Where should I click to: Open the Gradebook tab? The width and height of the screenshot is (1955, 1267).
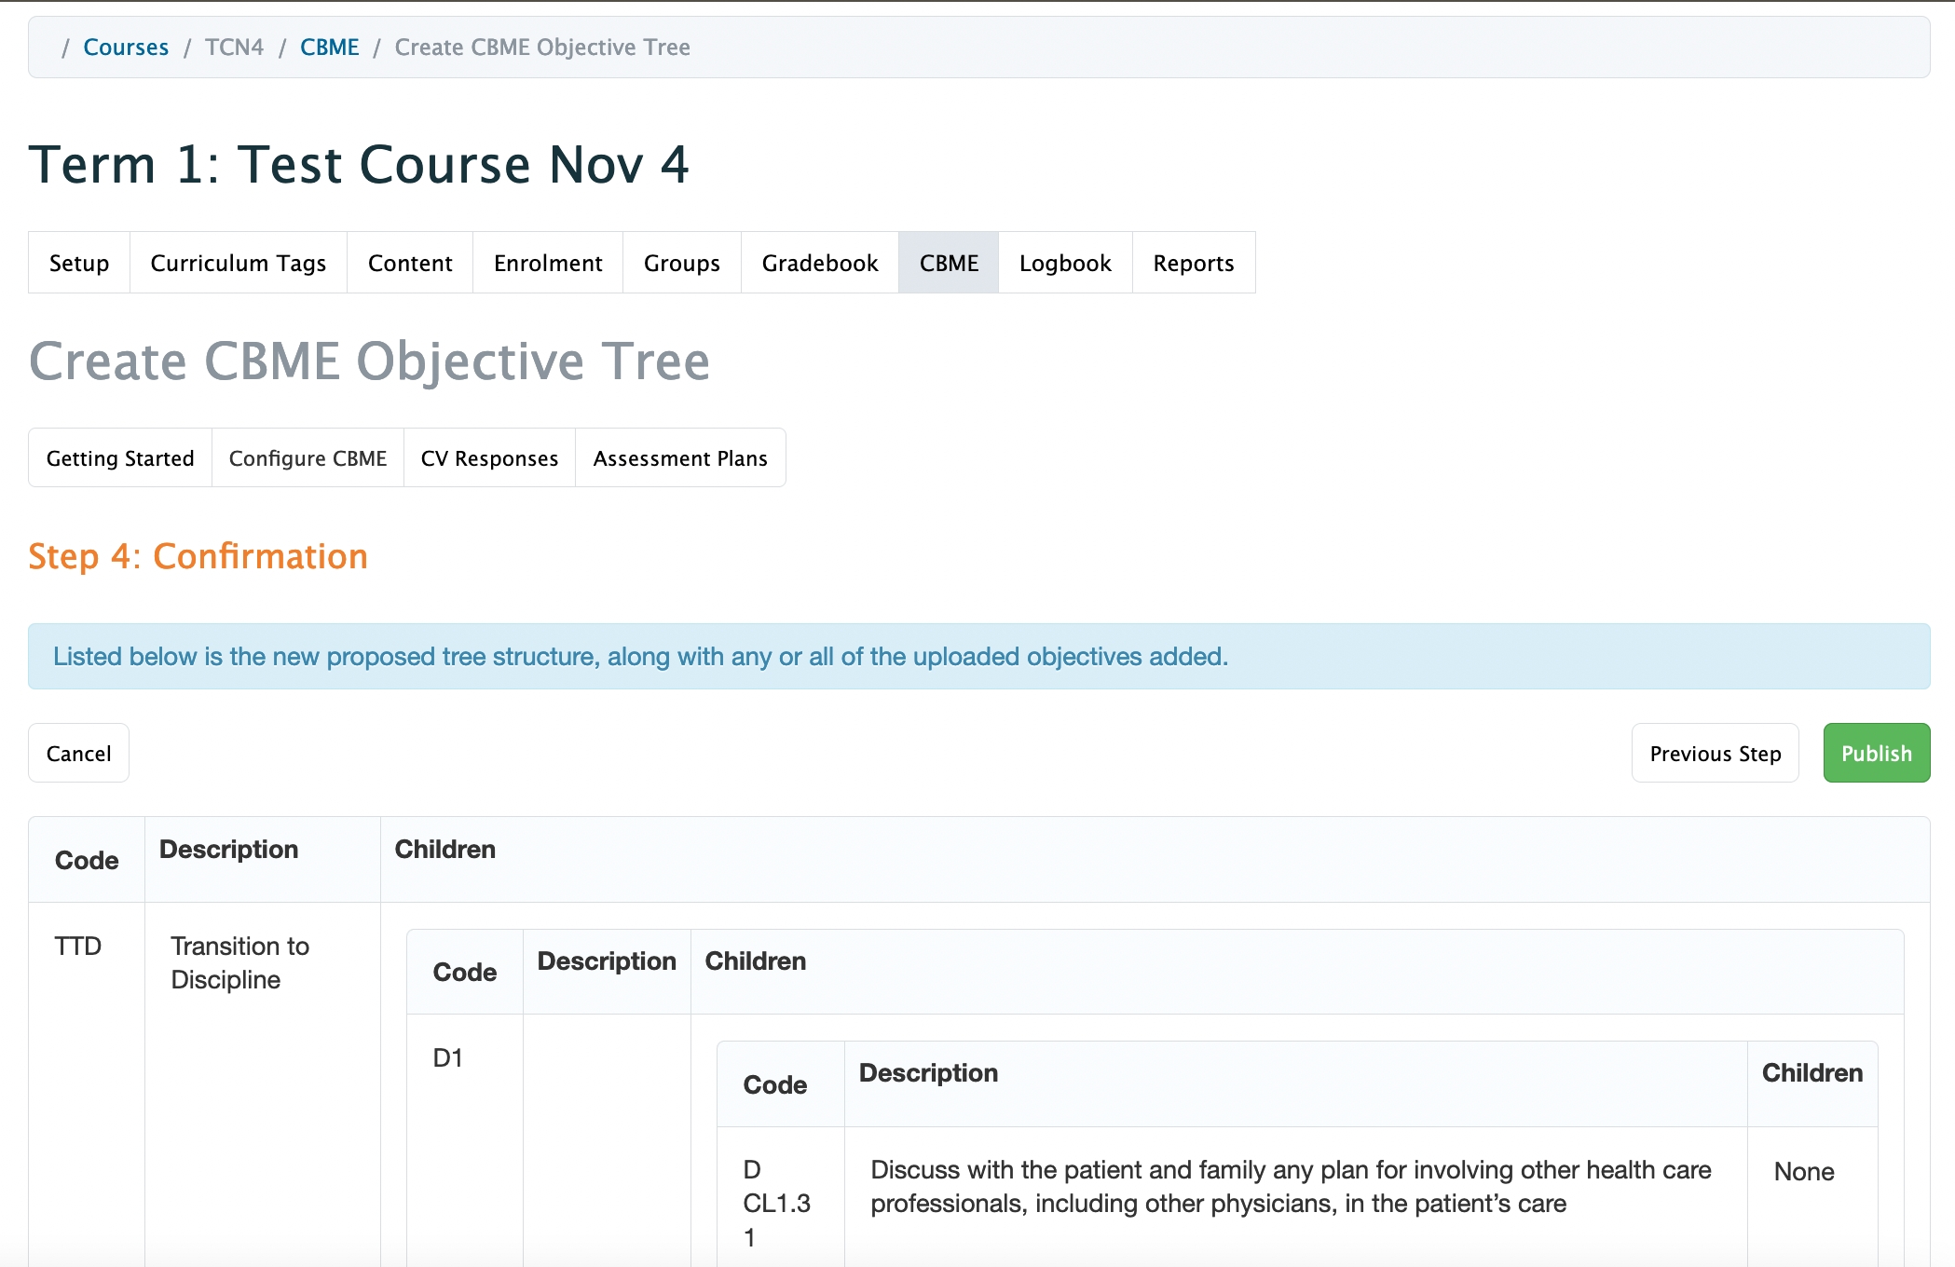pos(820,263)
